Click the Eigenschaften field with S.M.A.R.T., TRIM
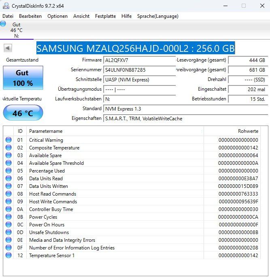Viewport: 270px width, 277px height. click(186, 119)
